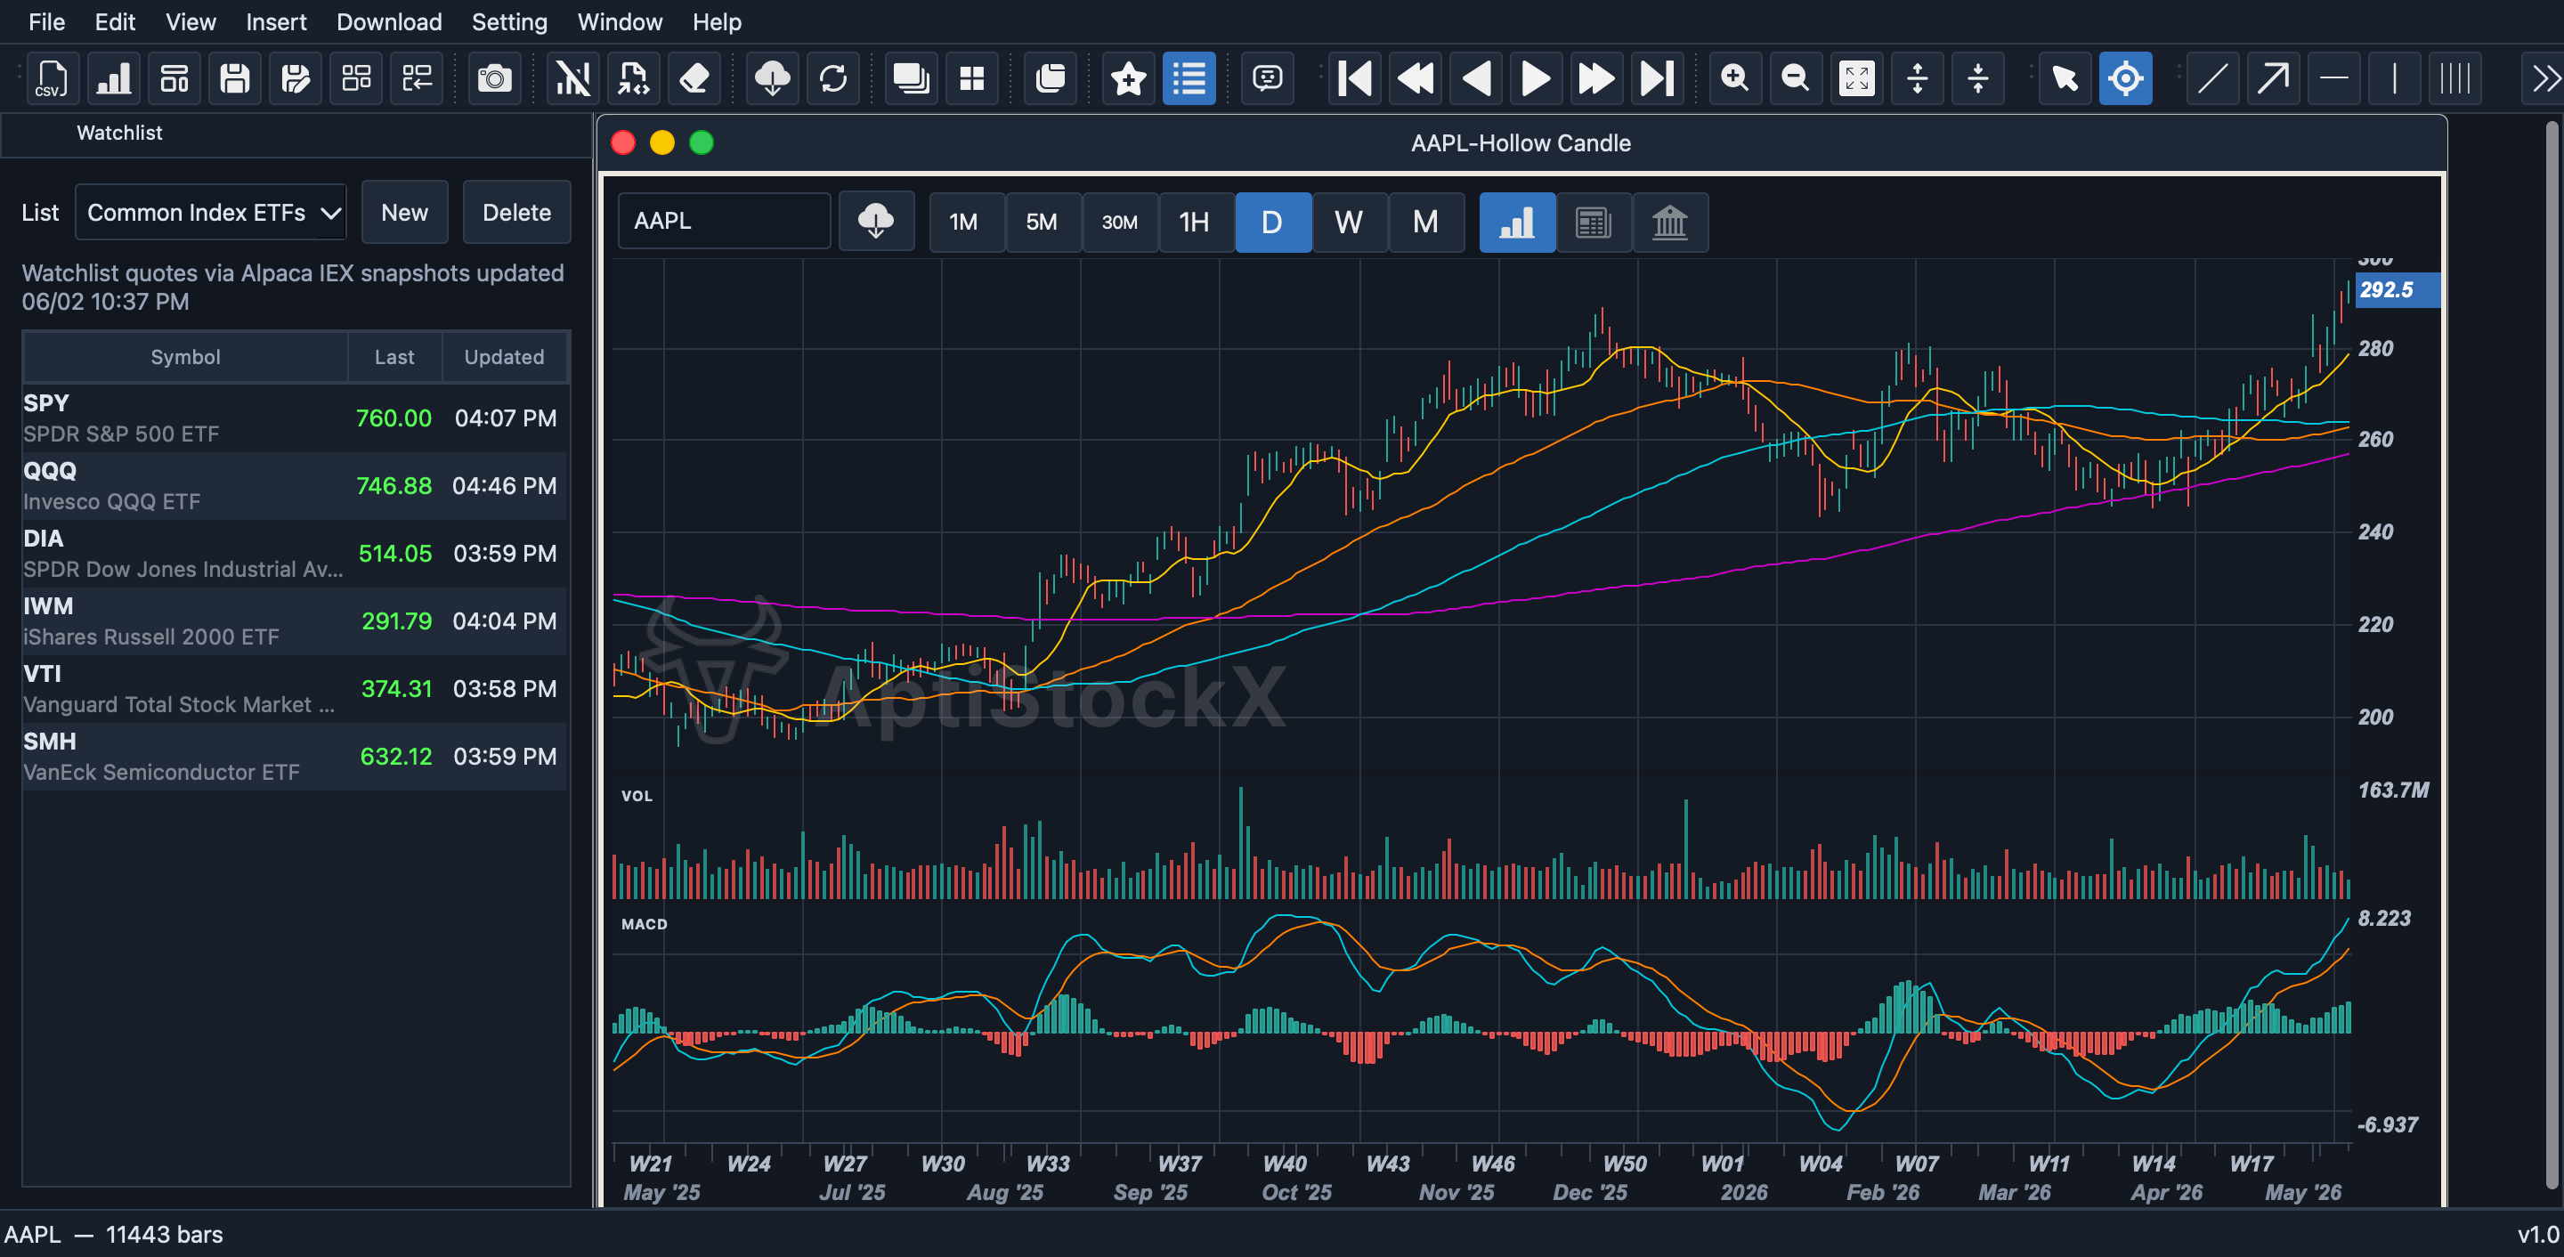Open the calculator/data table view icon
This screenshot has height=1257, width=2564.
(x=1594, y=221)
